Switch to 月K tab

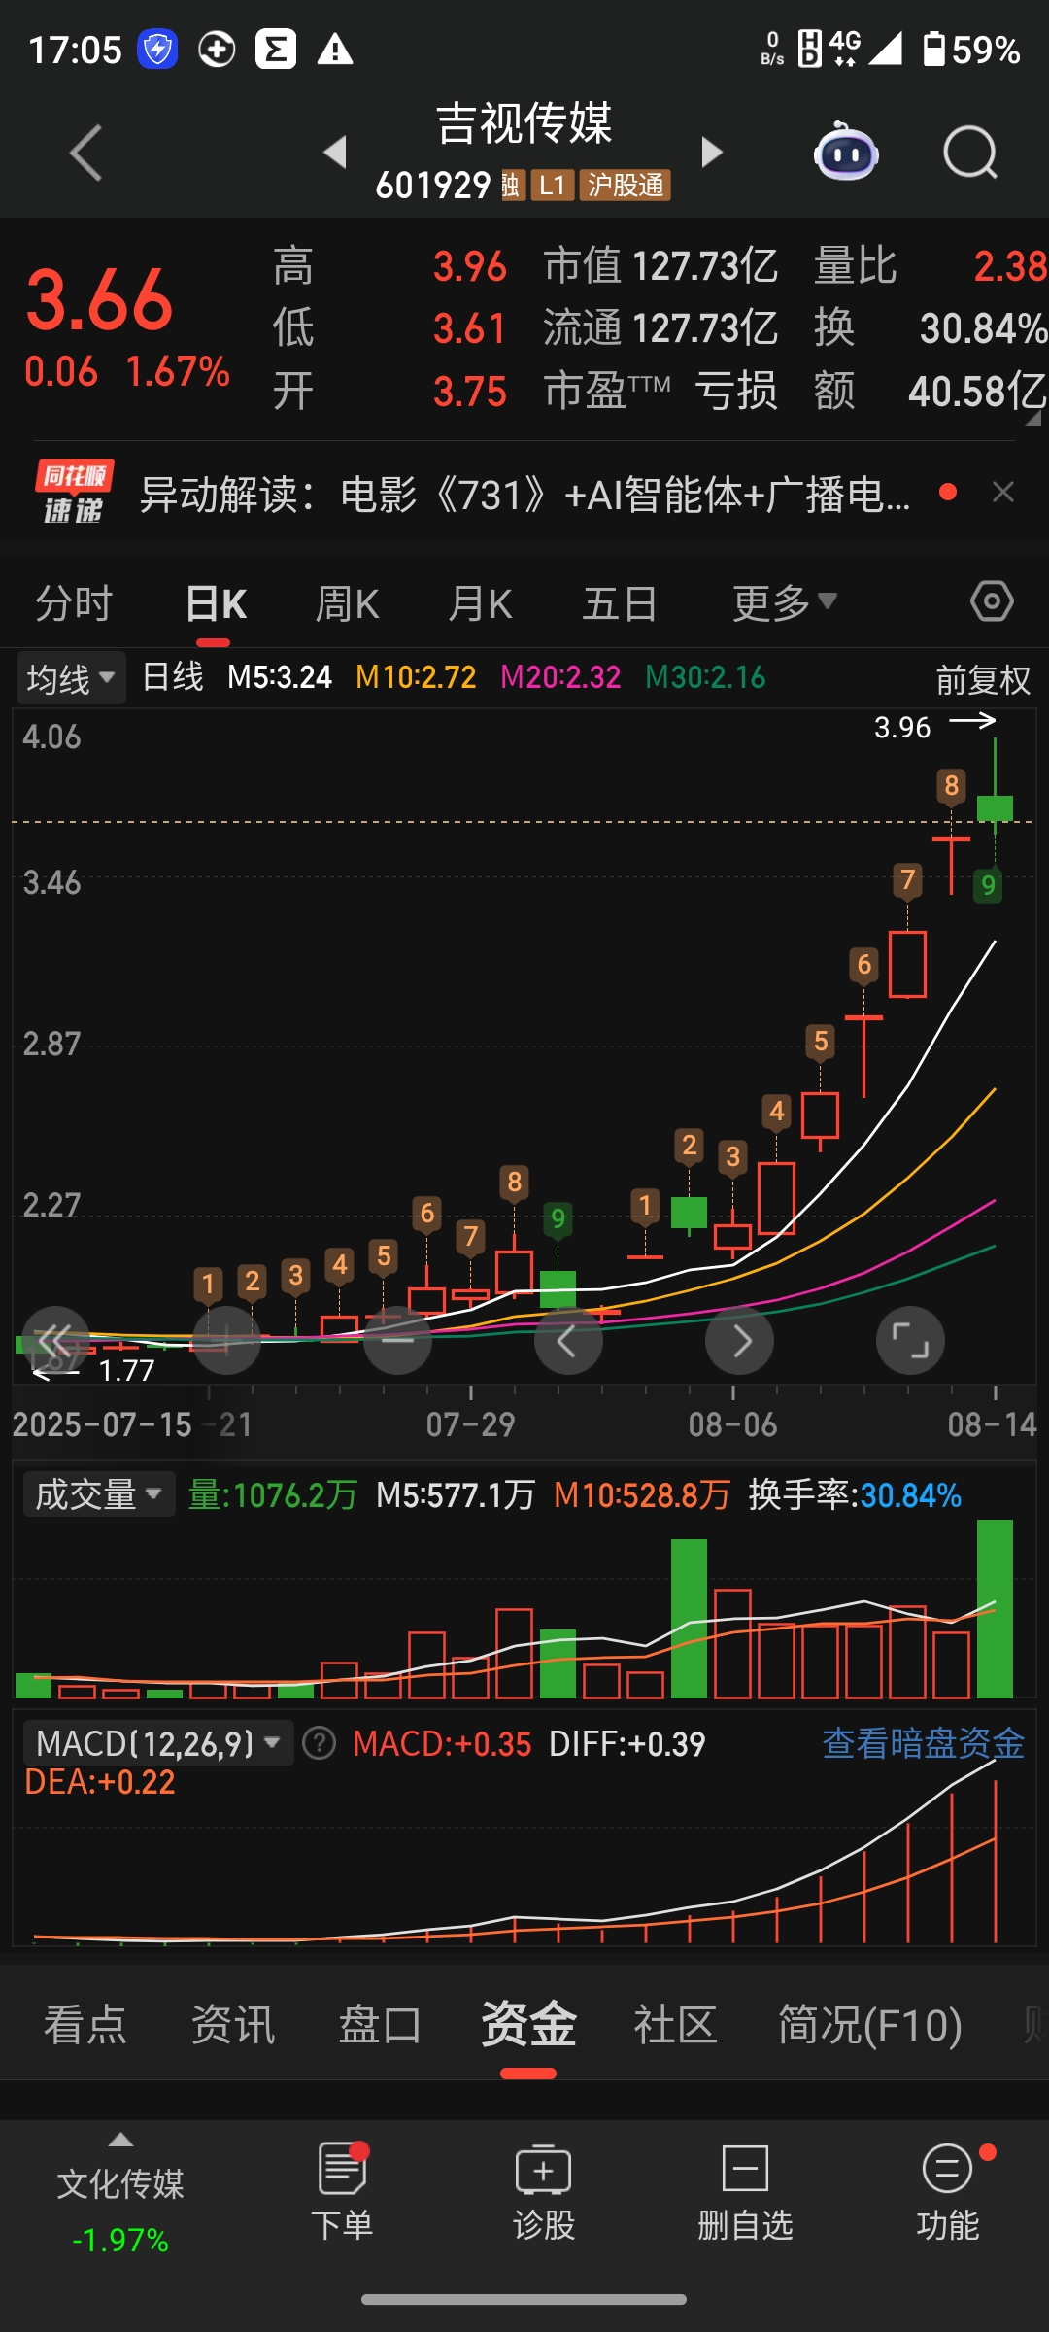480,602
